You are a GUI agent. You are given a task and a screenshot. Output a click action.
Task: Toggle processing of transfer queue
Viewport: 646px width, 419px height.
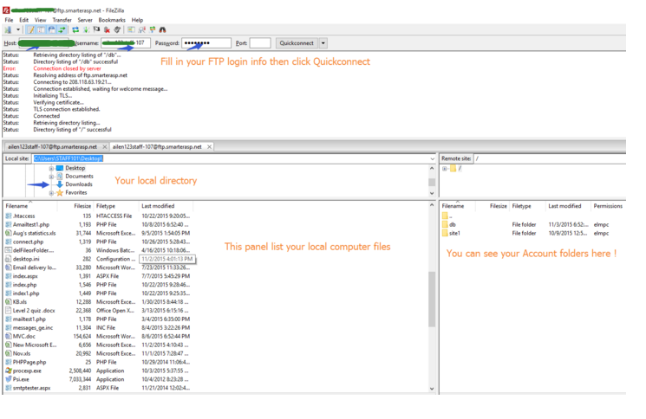click(x=86, y=29)
